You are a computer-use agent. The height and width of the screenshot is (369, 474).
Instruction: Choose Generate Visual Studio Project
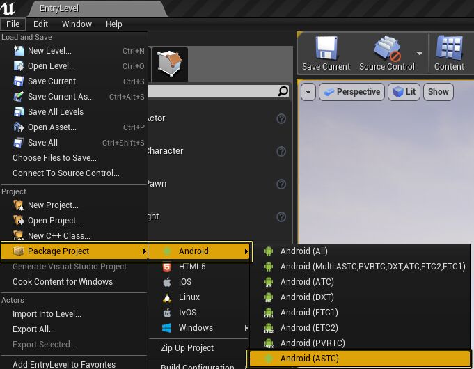(x=74, y=267)
